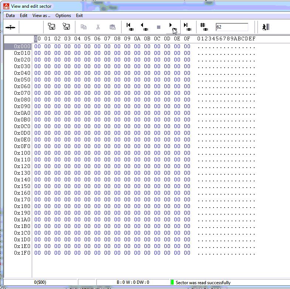
Task: Click the Exit menu item
Action: 79,16
